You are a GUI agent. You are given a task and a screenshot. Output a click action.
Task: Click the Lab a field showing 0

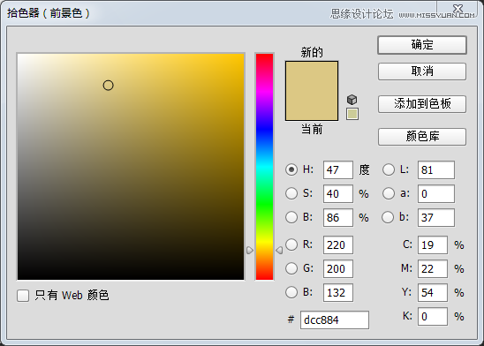[435, 193]
